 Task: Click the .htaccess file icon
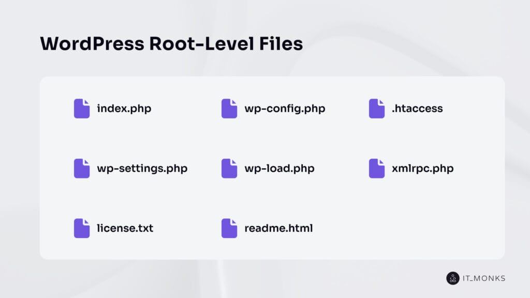pyautogui.click(x=377, y=109)
